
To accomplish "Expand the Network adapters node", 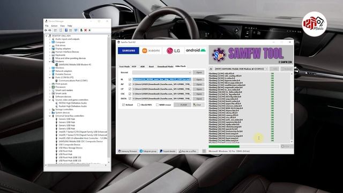I will click(x=50, y=71).
